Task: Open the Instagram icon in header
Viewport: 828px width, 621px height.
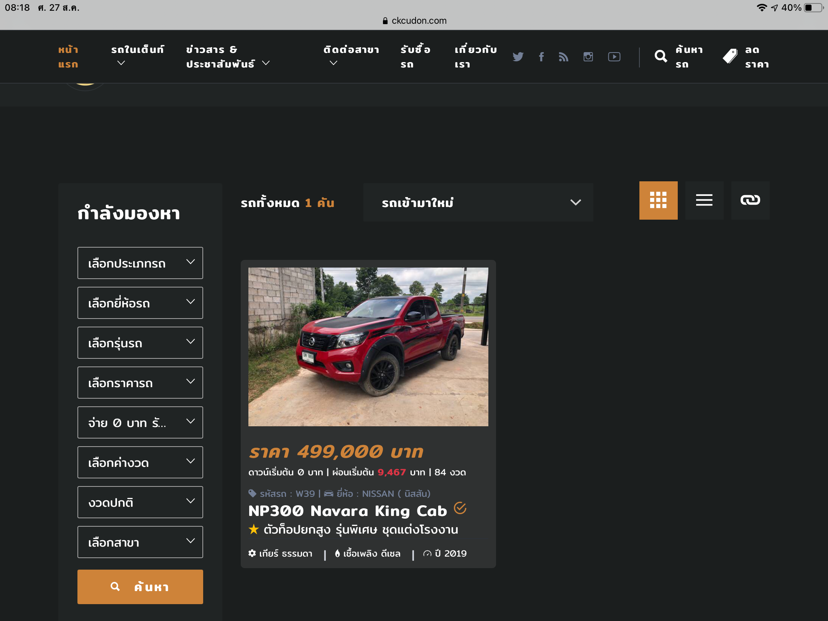Action: 588,57
